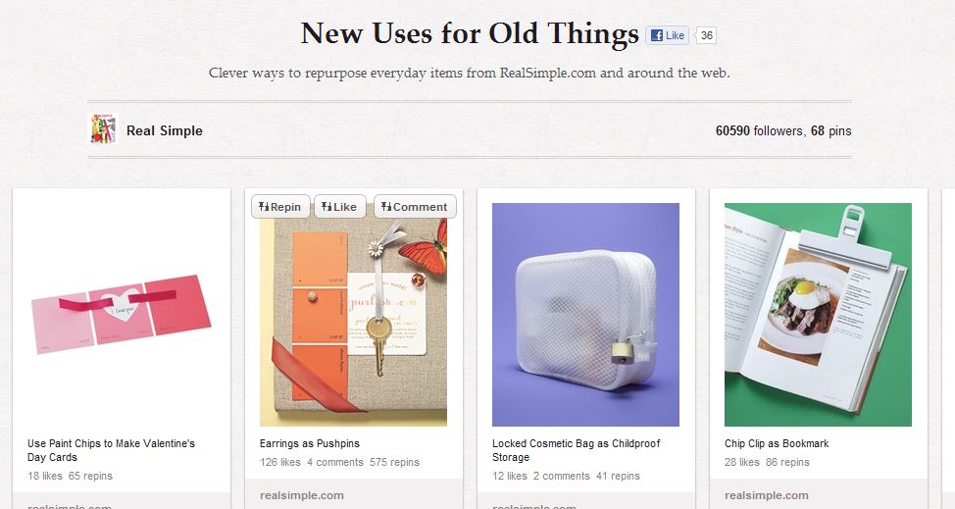Open the Real Simple profile name link

(165, 130)
